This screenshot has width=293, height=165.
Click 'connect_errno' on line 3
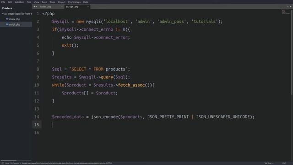(97, 29)
